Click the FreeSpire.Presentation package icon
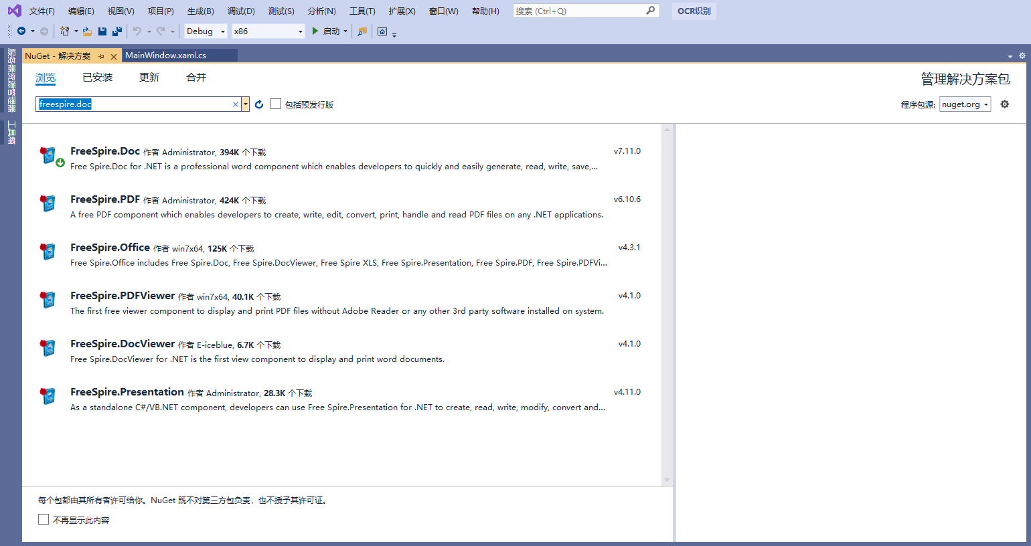 pos(48,396)
